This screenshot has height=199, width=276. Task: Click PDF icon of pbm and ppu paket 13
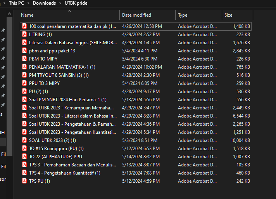coord(24,51)
